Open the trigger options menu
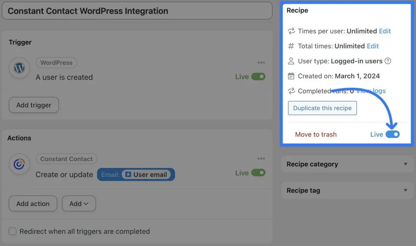 [x=261, y=63]
